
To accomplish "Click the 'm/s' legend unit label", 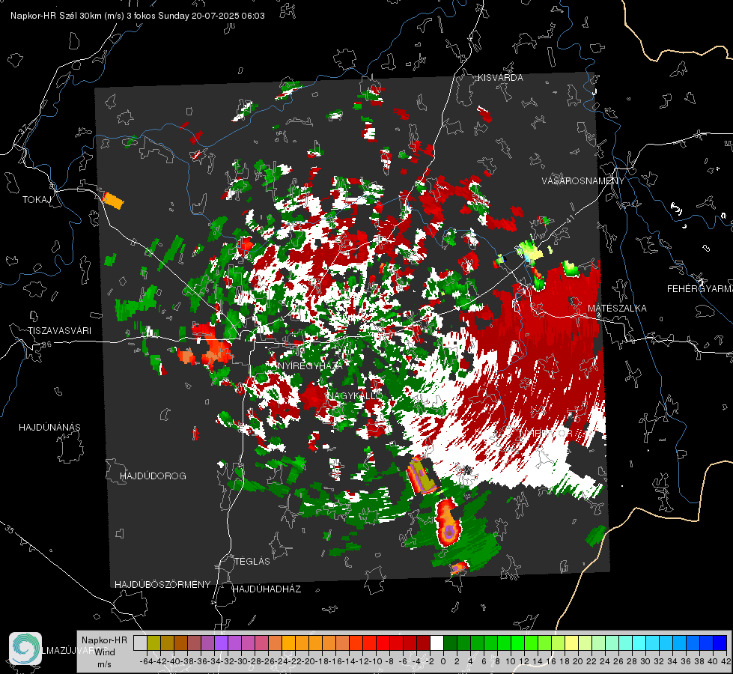I will coord(104,664).
